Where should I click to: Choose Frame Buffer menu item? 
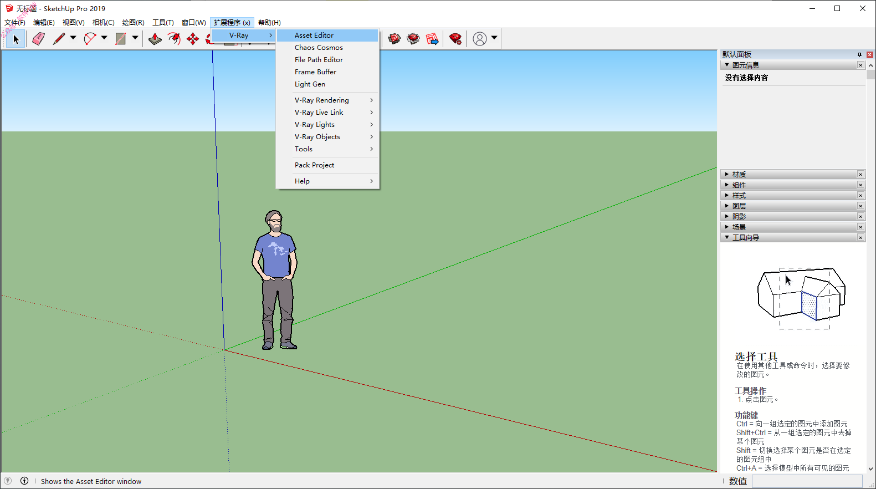pyautogui.click(x=327, y=72)
